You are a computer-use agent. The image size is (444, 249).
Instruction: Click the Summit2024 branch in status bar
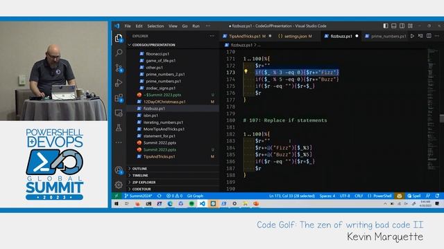pos(138,196)
